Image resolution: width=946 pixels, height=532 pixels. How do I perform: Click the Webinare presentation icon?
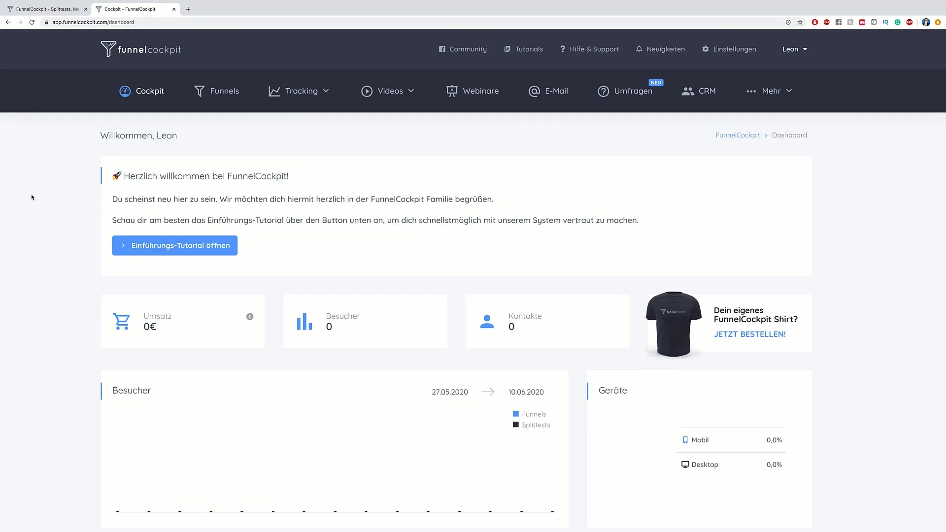[x=452, y=91]
